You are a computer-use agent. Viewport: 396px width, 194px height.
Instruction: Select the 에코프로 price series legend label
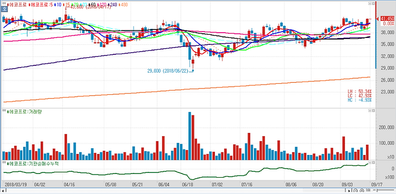[17, 5]
